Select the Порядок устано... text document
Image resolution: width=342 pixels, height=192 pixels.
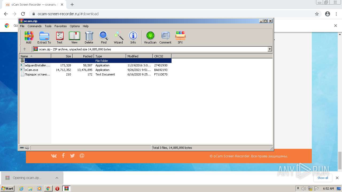[x=95, y=74]
